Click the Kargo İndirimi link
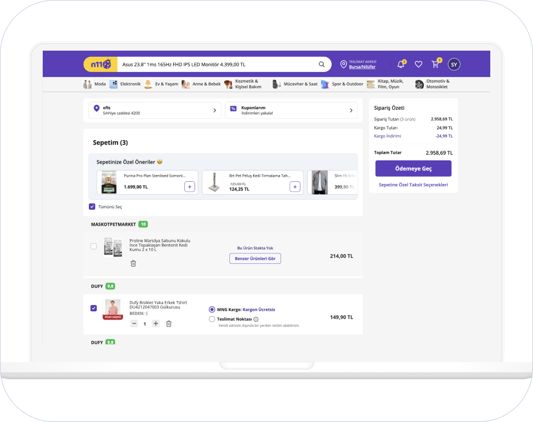Image resolution: width=533 pixels, height=422 pixels. [x=387, y=136]
